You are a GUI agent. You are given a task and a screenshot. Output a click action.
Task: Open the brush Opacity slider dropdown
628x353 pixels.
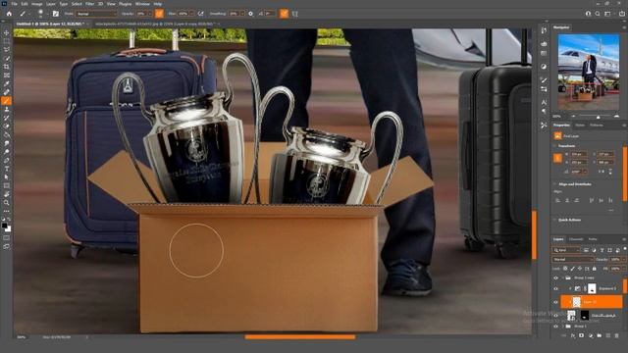[150, 14]
